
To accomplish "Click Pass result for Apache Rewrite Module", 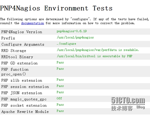I will click(60, 111).
